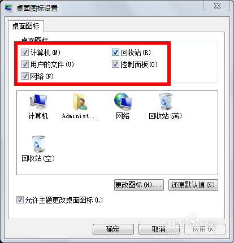Image resolution: width=234 pixels, height=243 pixels.
Task: Select the 回收站(满) full recycle bin icon
Action: click(166, 102)
